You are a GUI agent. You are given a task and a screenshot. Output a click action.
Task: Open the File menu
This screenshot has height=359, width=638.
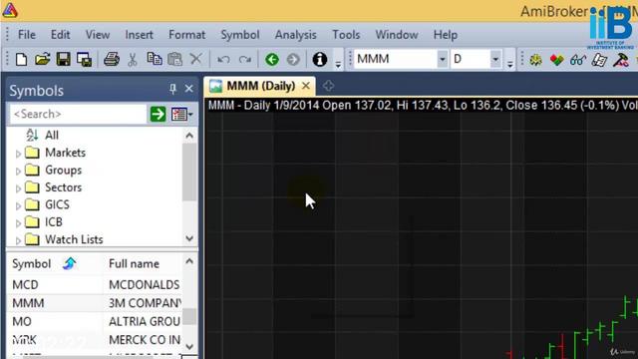point(27,35)
